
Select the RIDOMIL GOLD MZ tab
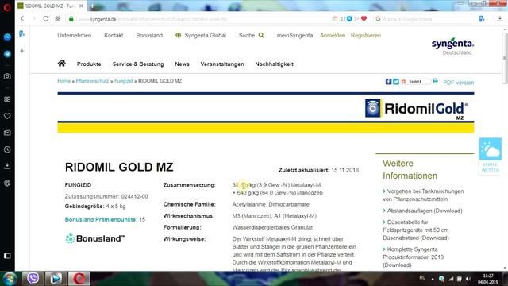50,6
